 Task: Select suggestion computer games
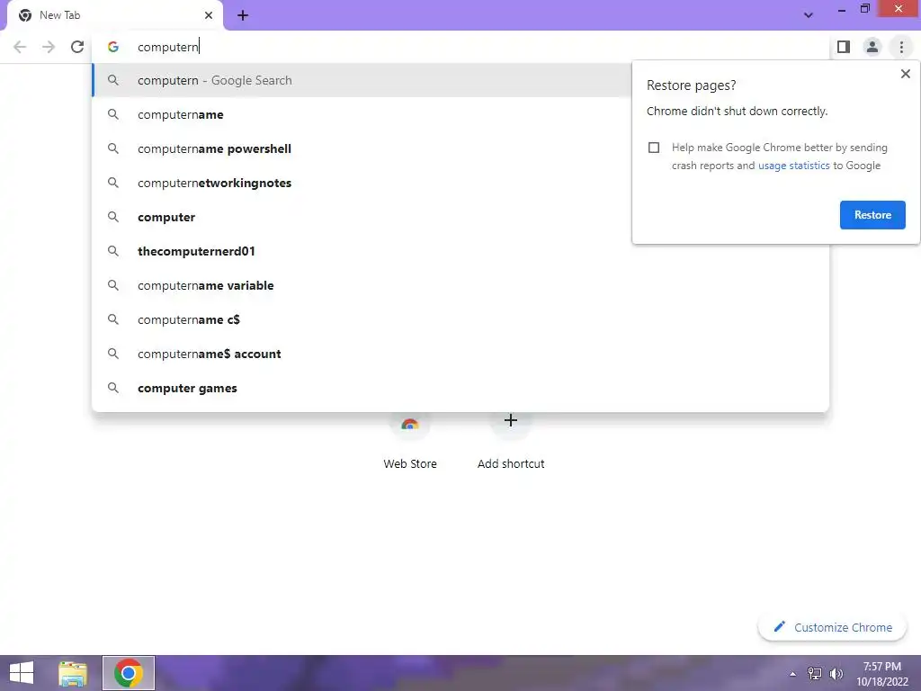[x=460, y=388]
